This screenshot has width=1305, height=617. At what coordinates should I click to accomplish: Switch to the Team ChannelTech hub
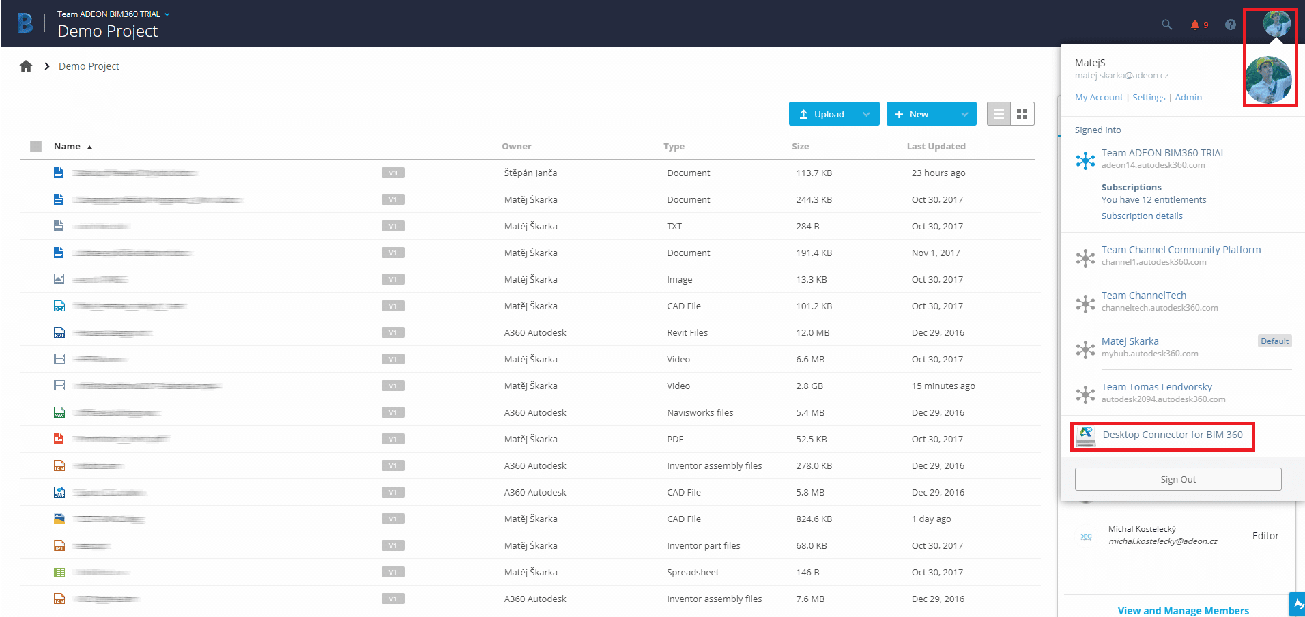[x=1144, y=296]
